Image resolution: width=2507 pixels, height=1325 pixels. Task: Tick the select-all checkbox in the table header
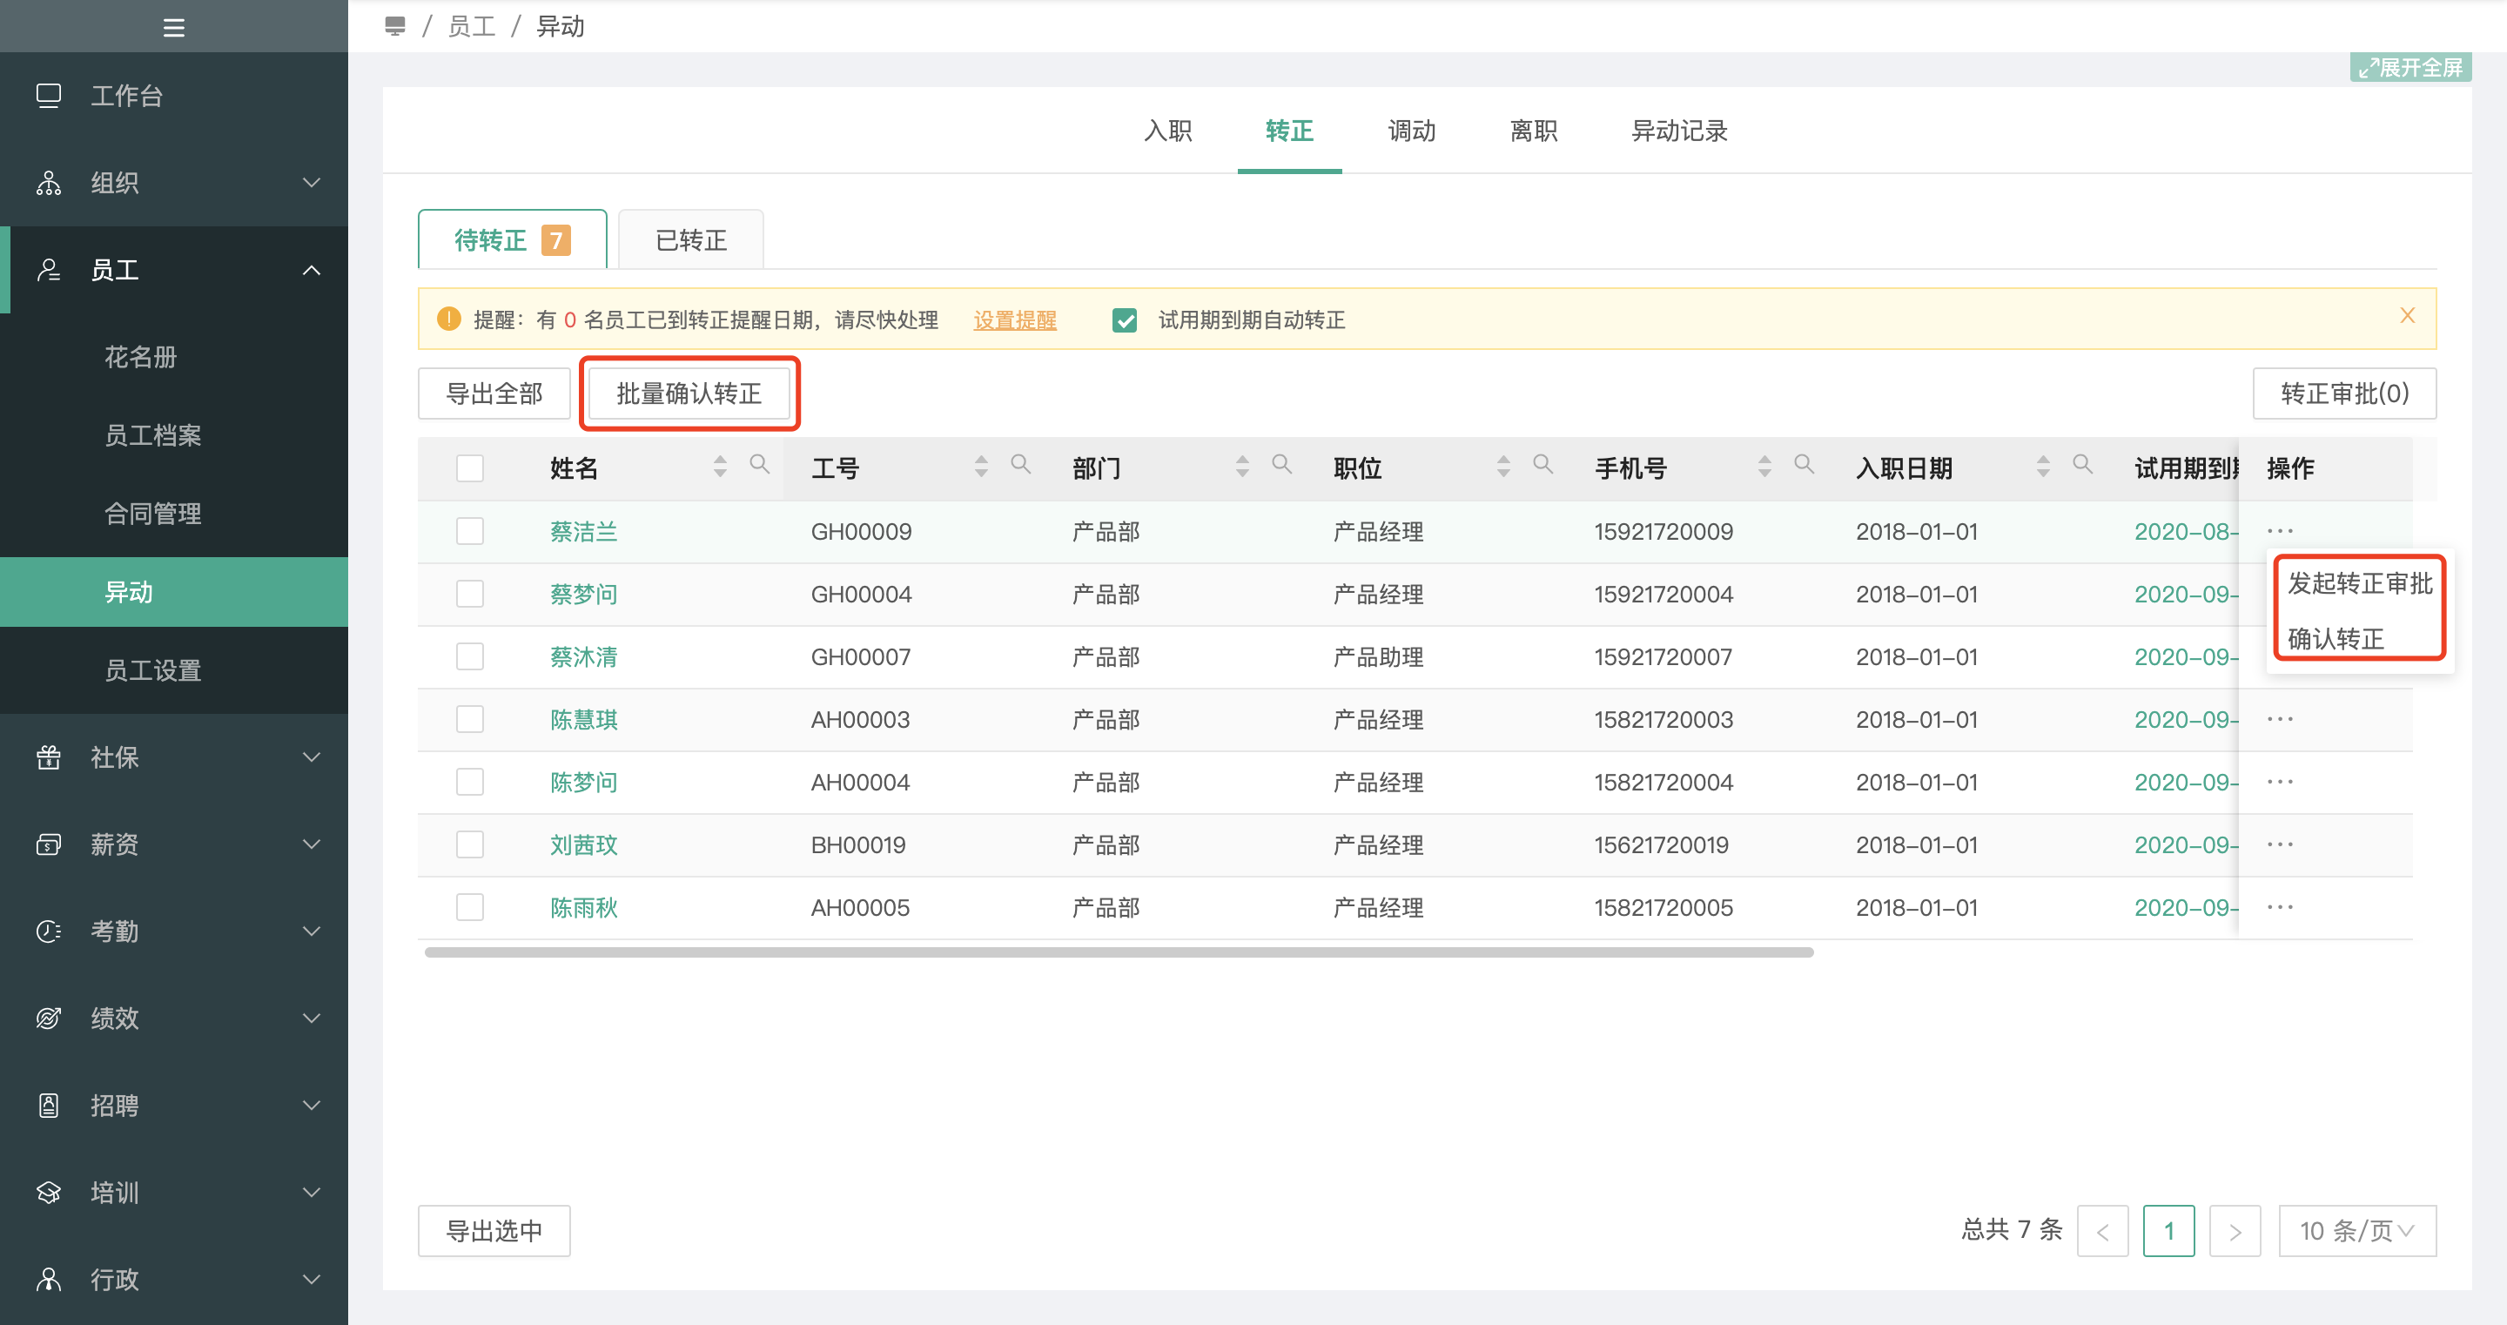pyautogui.click(x=470, y=468)
